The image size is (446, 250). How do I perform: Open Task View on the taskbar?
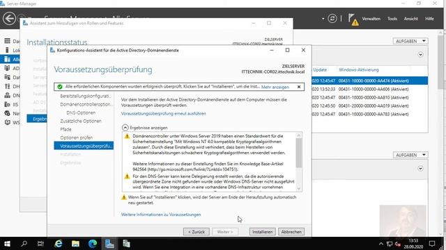coord(40,244)
